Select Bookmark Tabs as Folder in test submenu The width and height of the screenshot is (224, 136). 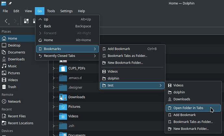[x=193, y=122]
